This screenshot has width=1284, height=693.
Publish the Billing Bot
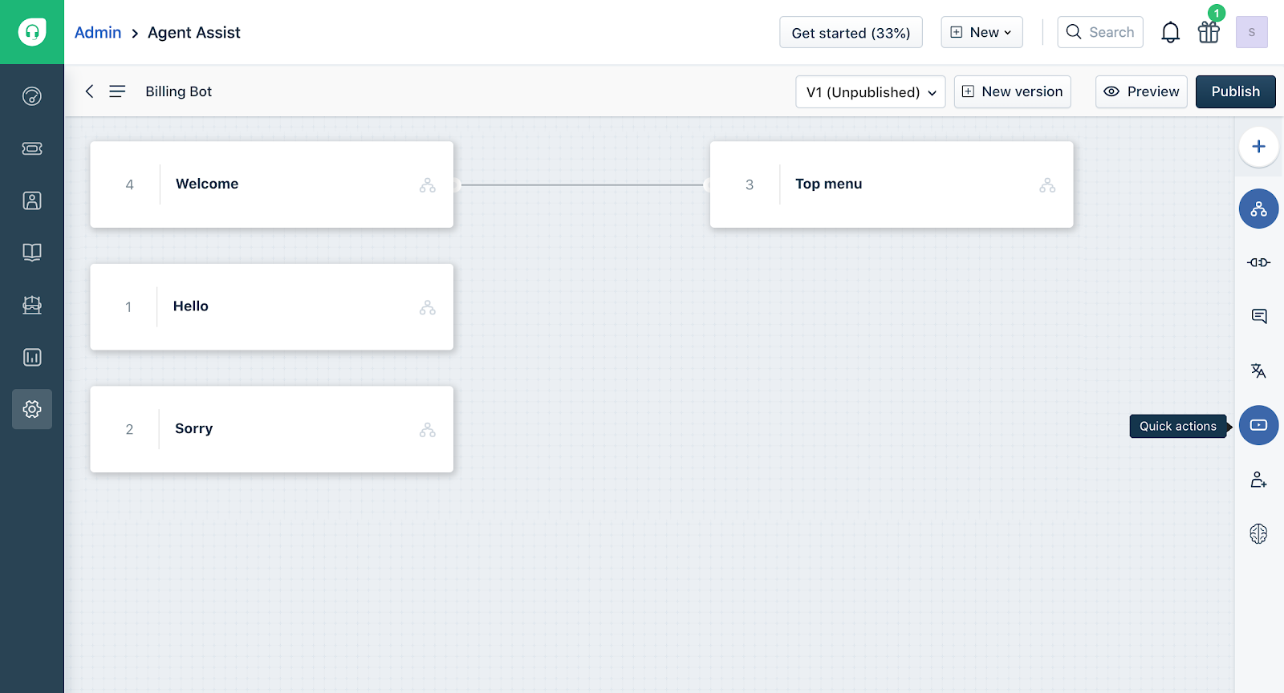1235,91
